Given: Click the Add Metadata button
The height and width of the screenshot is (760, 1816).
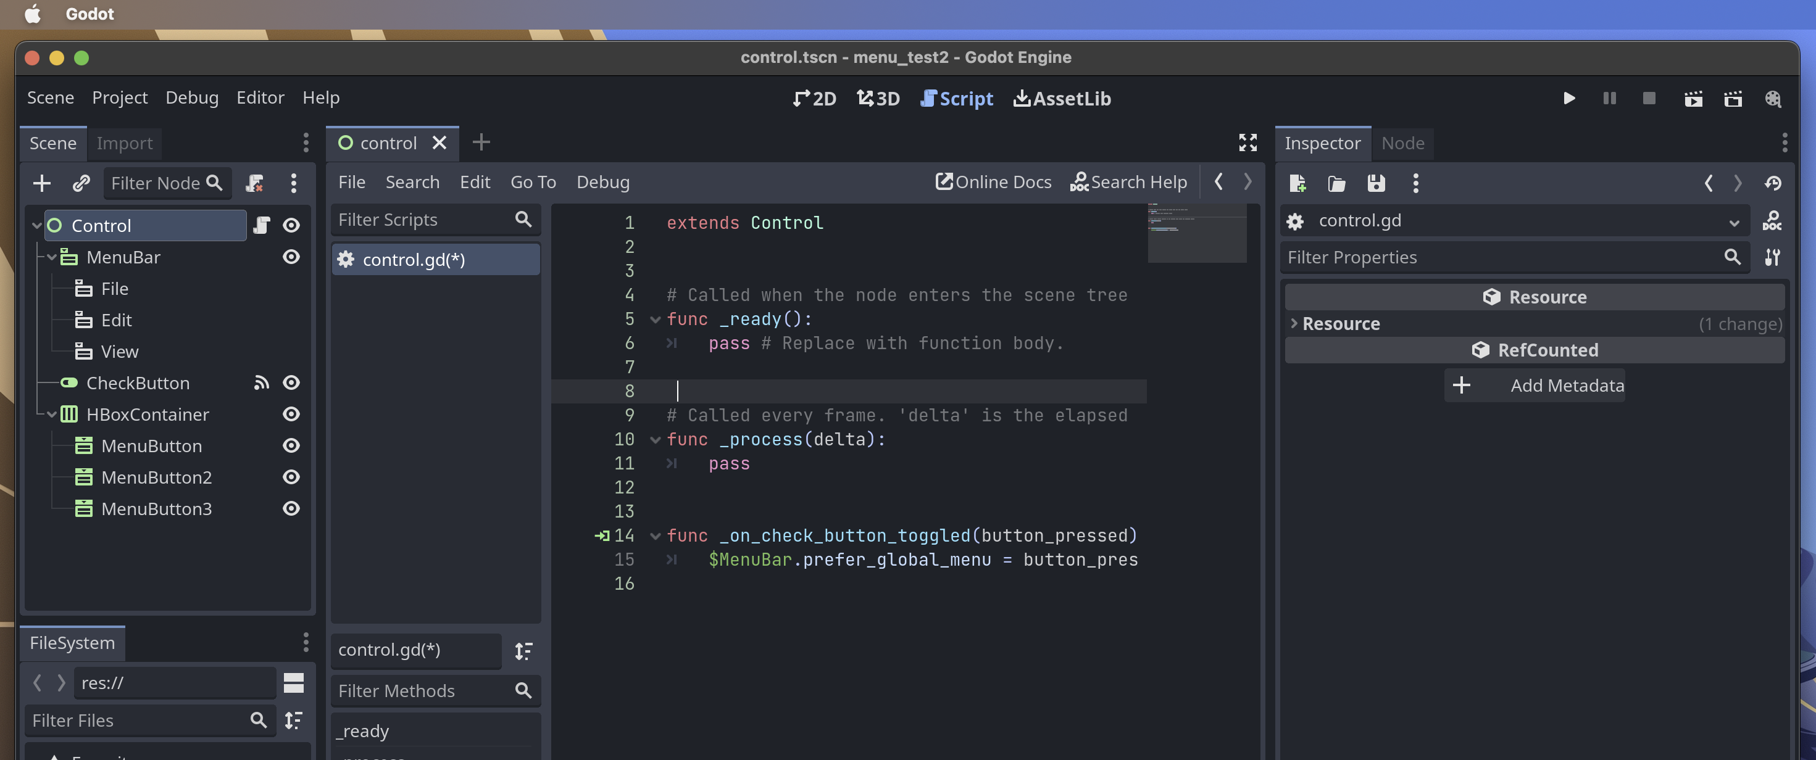Looking at the screenshot, I should [x=1534, y=386].
